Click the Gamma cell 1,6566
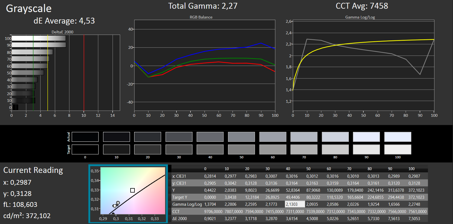This screenshot has height=224, width=453. pos(394,204)
